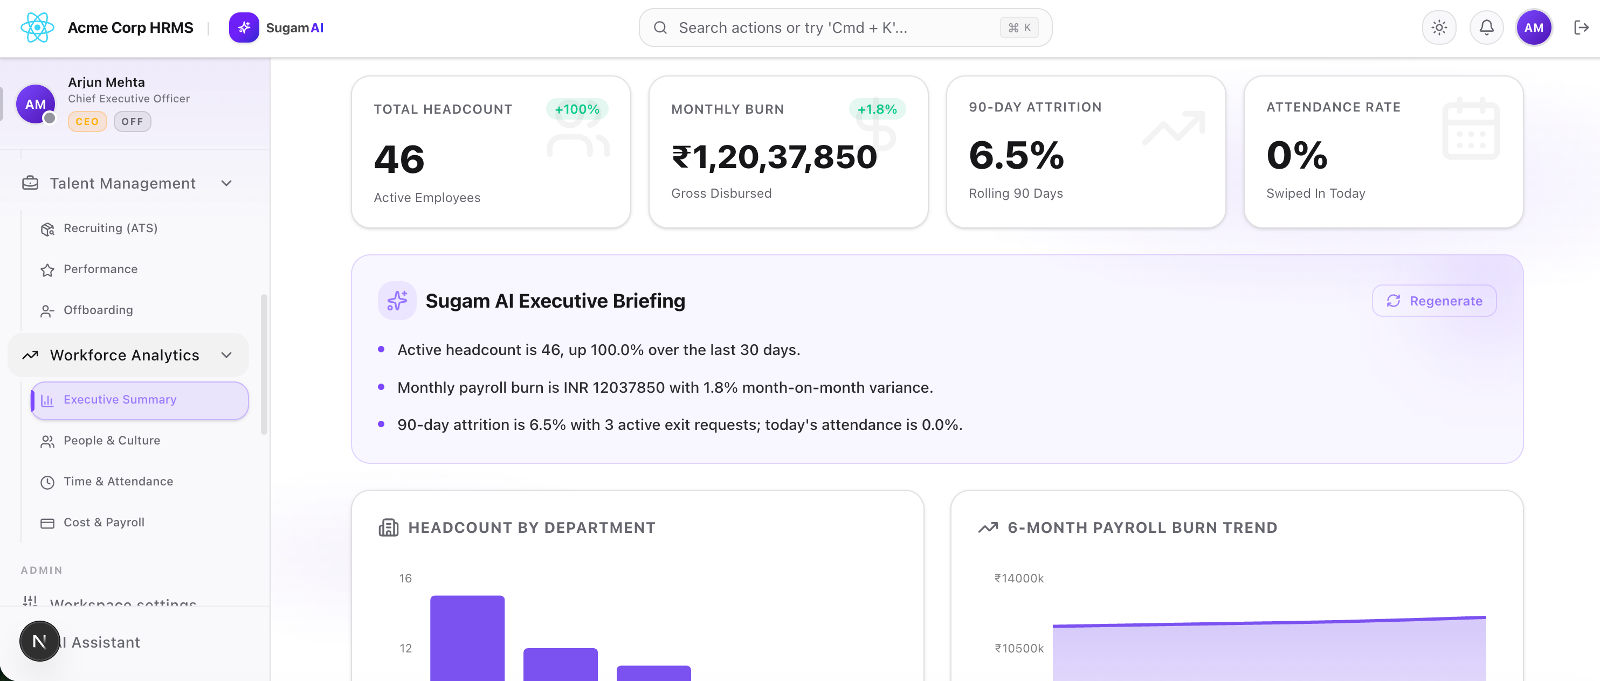This screenshot has width=1600, height=681.
Task: Click the ⌘K shortcut hint
Action: click(x=1019, y=27)
